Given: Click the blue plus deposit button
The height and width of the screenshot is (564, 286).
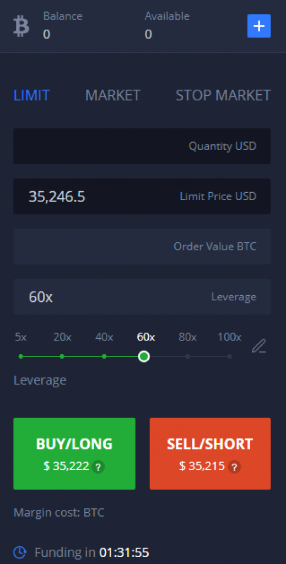Looking at the screenshot, I should click(x=259, y=26).
